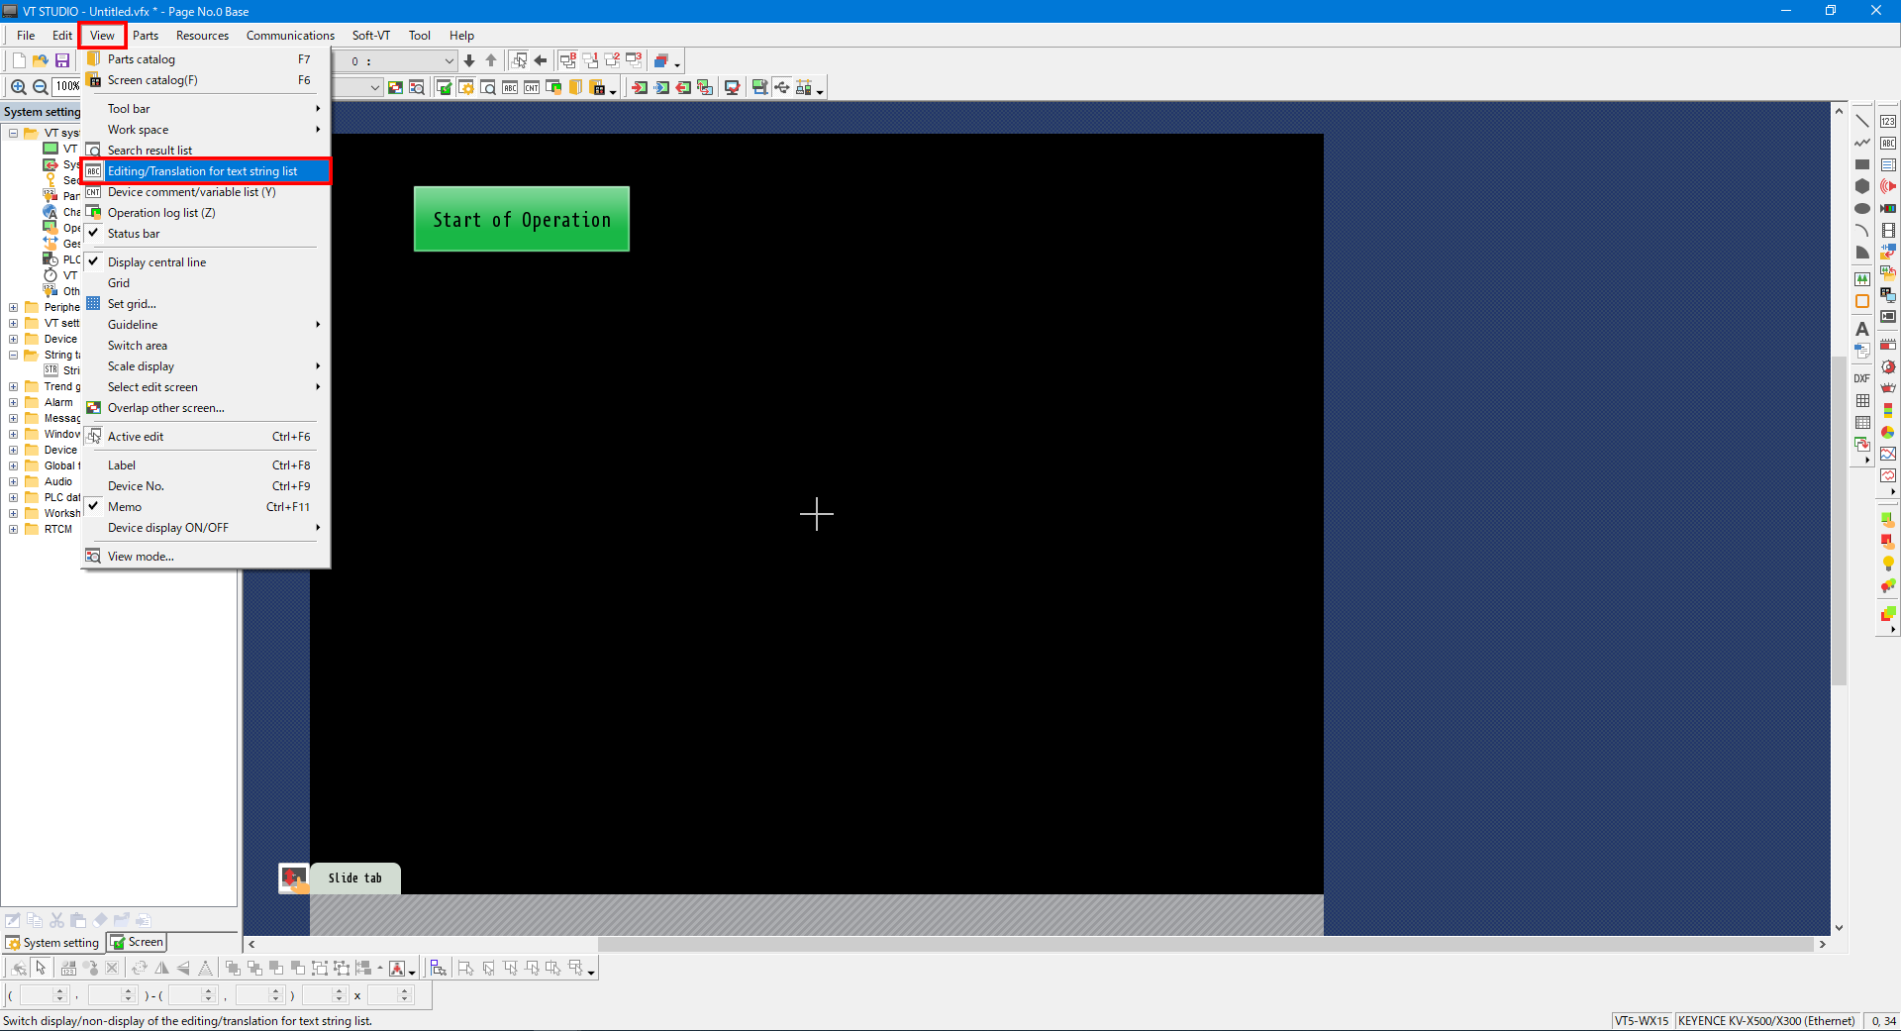Screen dimensions: 1901x1031
Task: Toggle the Status bar menu option
Action: click(x=134, y=234)
